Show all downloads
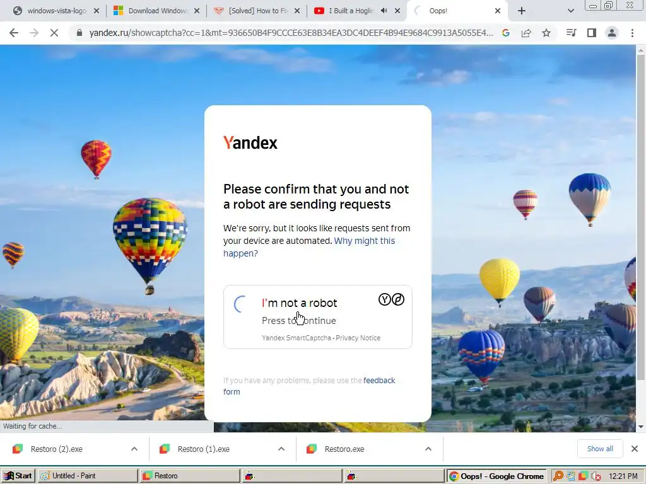 (x=600, y=449)
